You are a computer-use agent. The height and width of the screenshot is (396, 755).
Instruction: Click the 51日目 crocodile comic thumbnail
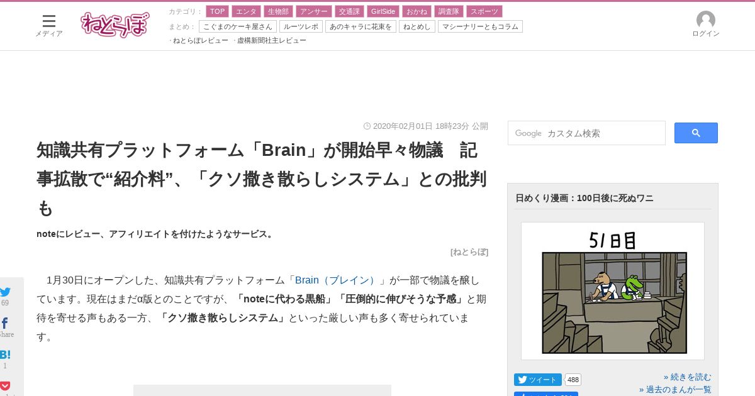point(613,291)
